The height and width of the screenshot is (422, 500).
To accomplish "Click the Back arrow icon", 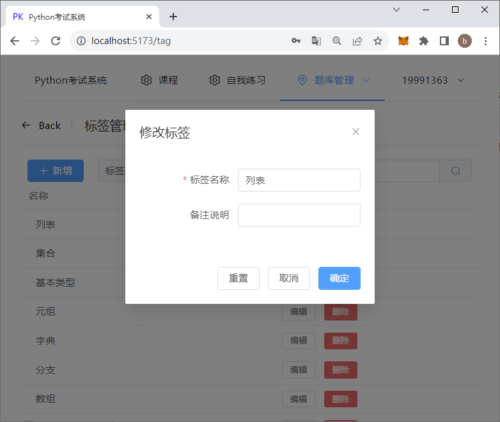I will click(26, 126).
